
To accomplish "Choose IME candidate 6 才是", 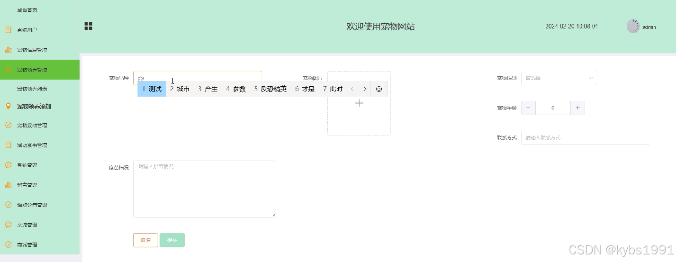I will 305,89.
